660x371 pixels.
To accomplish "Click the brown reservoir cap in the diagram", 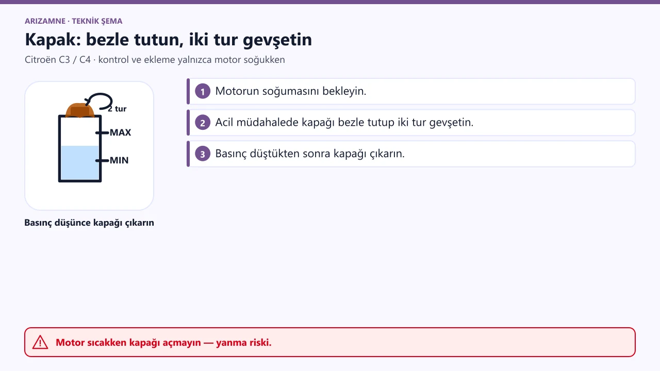I will point(80,110).
